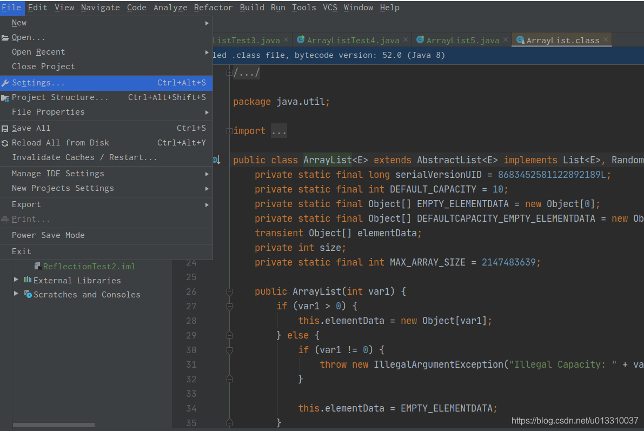Viewport: 644px width, 431px height.
Task: Click the bytecode icon on ArrayList.class tab
Action: [x=520, y=39]
